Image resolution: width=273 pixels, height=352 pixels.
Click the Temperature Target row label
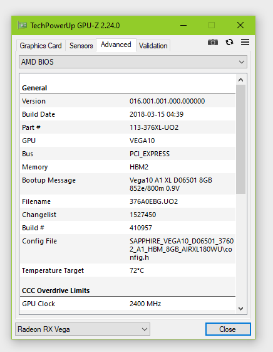click(53, 270)
